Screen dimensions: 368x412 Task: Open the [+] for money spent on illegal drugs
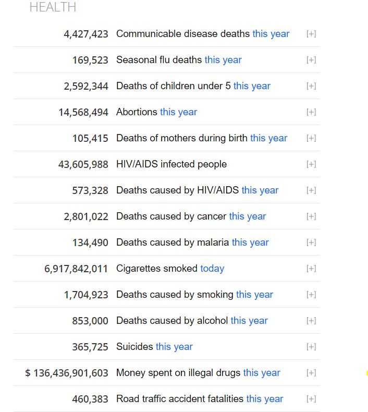[311, 373]
